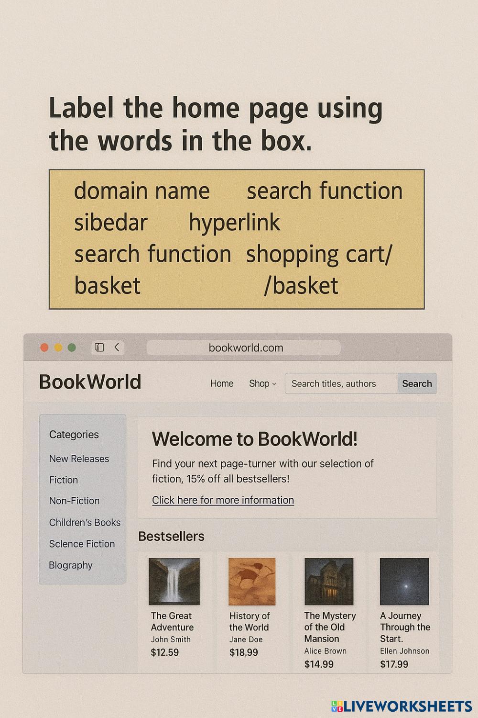Open The Great Adventure waterfall book cover
The width and height of the screenshot is (478, 718).
point(174,581)
